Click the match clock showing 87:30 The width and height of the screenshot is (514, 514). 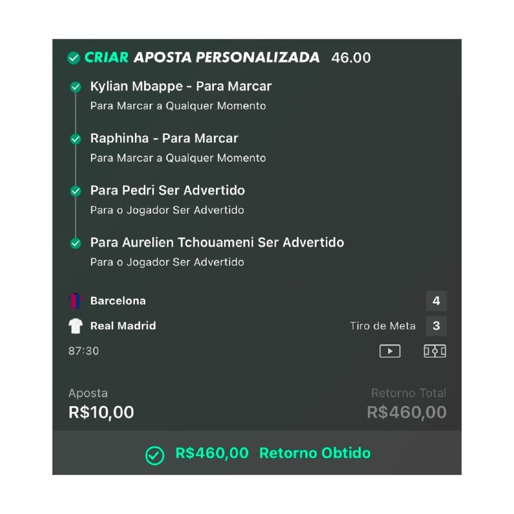pyautogui.click(x=84, y=351)
